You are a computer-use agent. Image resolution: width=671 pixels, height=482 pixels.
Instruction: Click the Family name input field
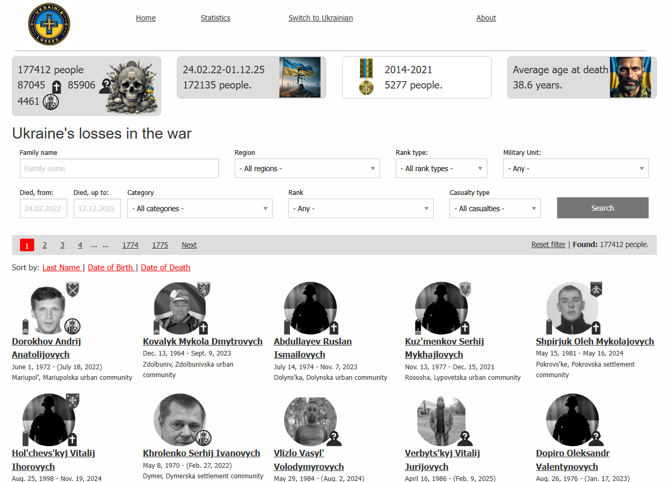point(119,169)
